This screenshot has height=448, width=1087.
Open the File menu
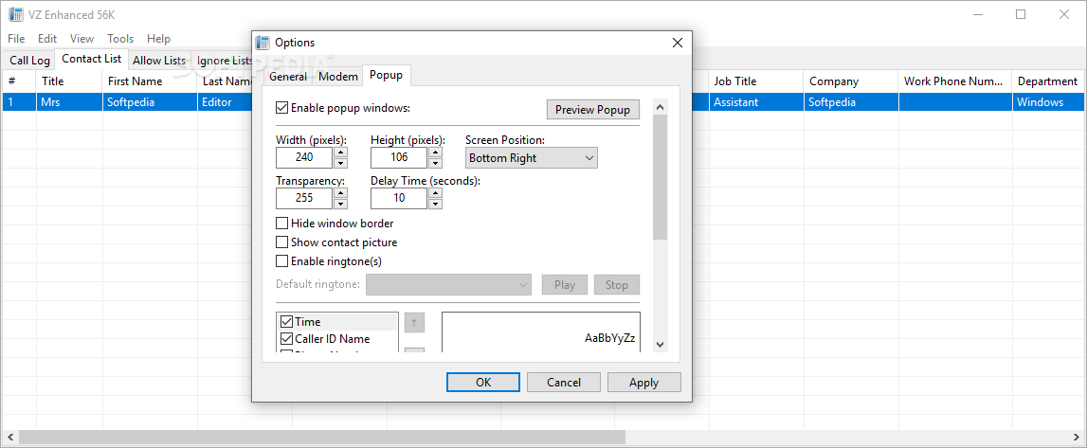point(16,39)
